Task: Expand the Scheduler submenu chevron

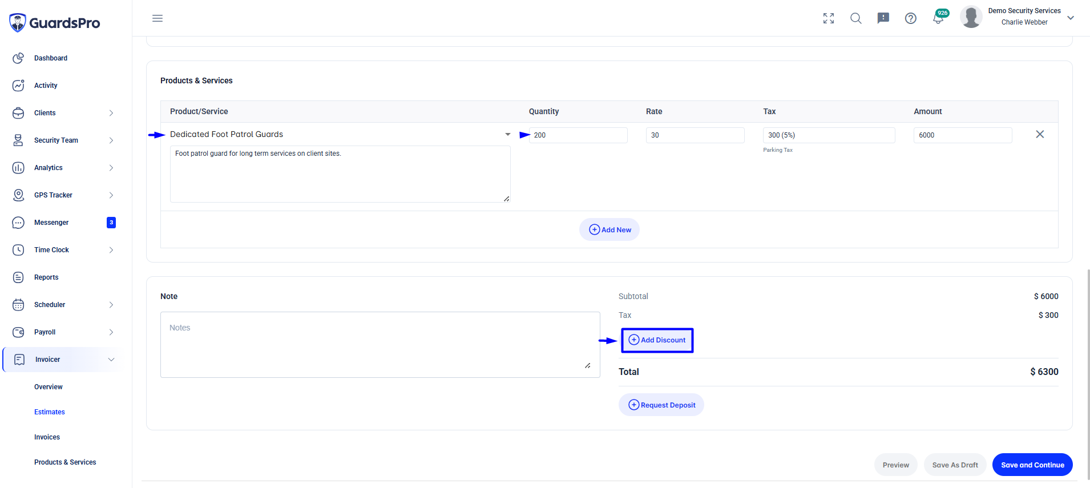Action: (111, 305)
